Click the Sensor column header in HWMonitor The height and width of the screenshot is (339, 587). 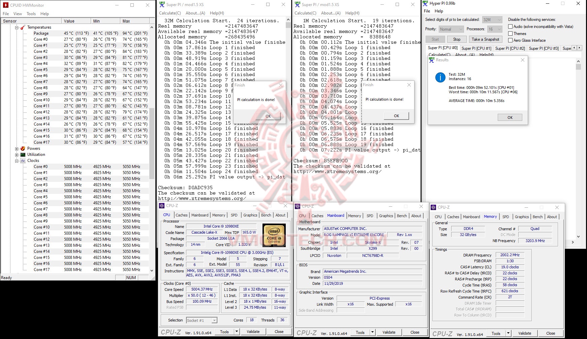(x=31, y=21)
